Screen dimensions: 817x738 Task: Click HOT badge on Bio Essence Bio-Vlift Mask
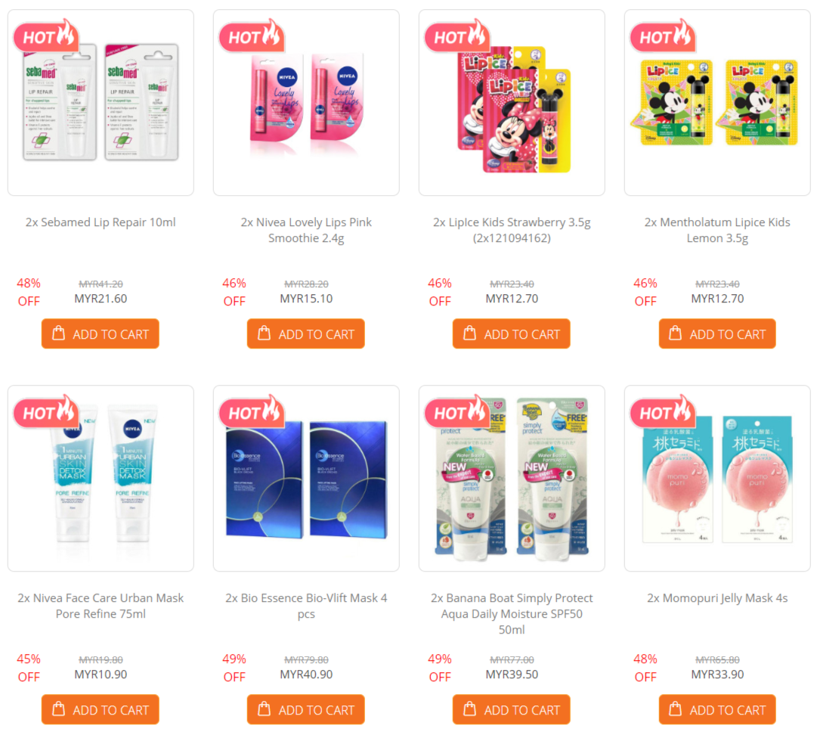252,411
